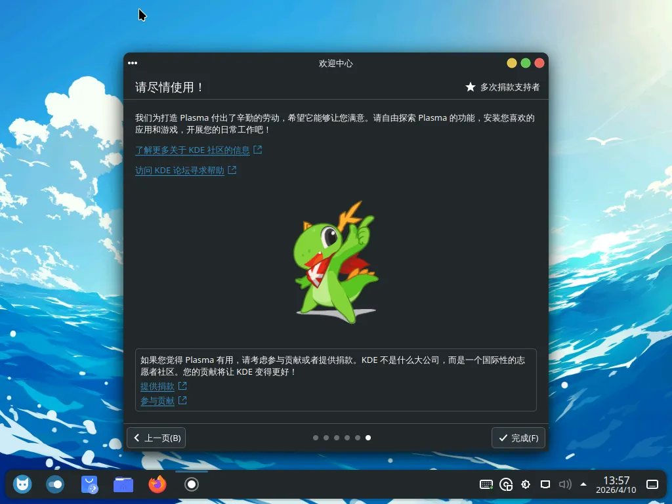Jump to the third page indicator dot

[x=337, y=438]
